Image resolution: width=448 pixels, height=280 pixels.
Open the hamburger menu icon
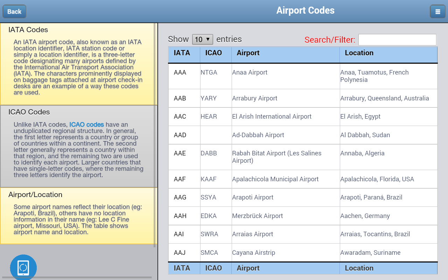click(x=437, y=11)
